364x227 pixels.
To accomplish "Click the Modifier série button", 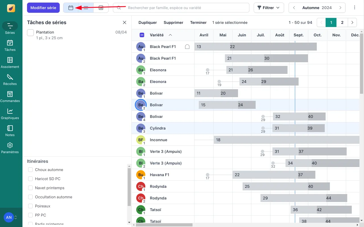I will point(43,8).
